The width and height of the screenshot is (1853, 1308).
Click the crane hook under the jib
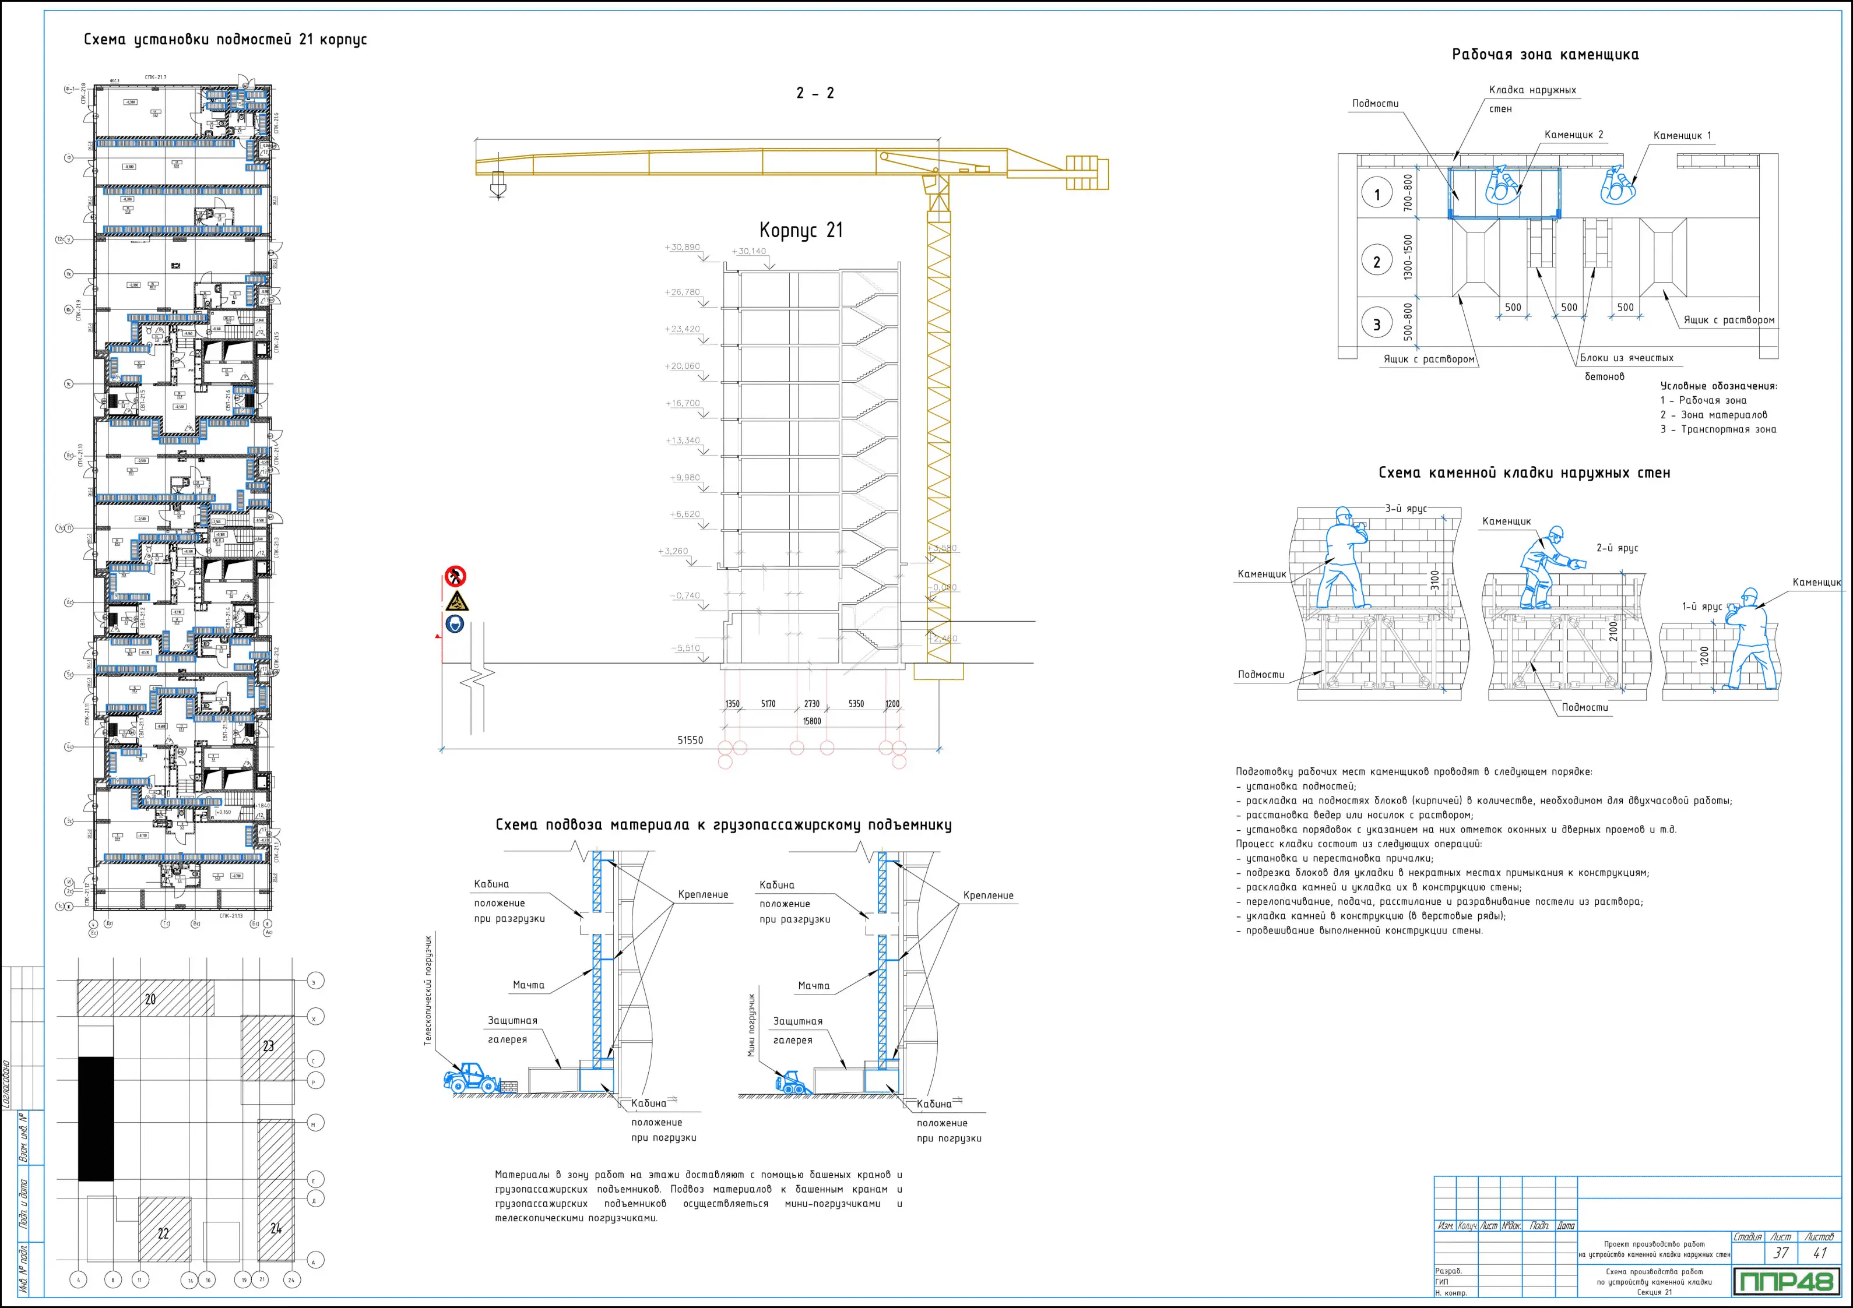tap(498, 189)
